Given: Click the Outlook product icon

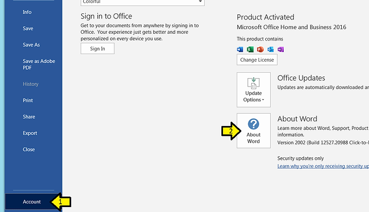Looking at the screenshot, I should point(270,49).
